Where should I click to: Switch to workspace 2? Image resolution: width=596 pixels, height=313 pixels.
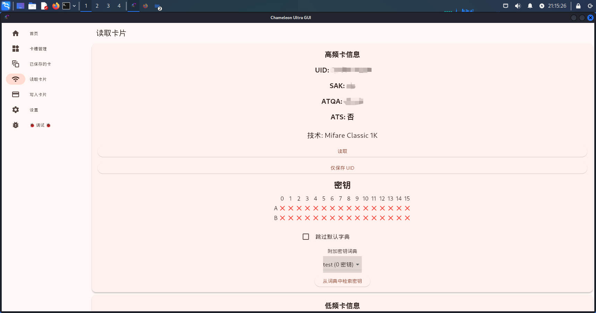97,6
